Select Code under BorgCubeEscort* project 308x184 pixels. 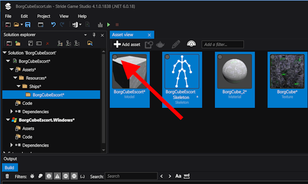pos(27,103)
